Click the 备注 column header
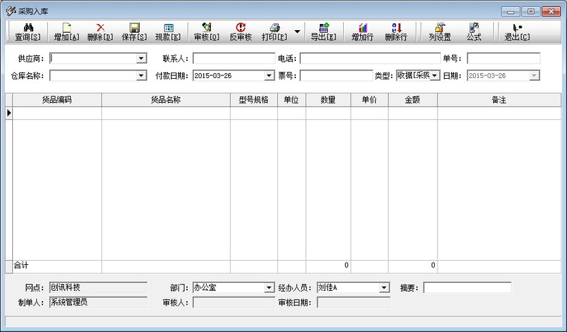The height and width of the screenshot is (332, 567). pyautogui.click(x=499, y=100)
